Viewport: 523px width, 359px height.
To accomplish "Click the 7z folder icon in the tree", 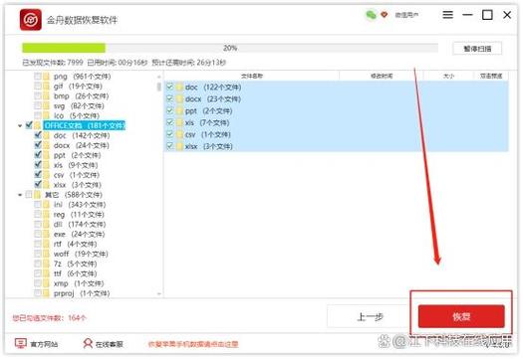I will coord(46,264).
